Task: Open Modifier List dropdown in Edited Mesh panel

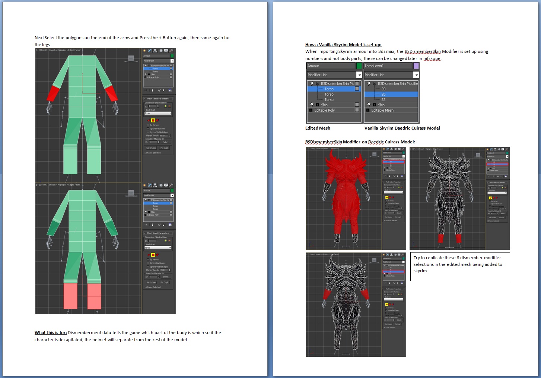Action: tap(359, 75)
